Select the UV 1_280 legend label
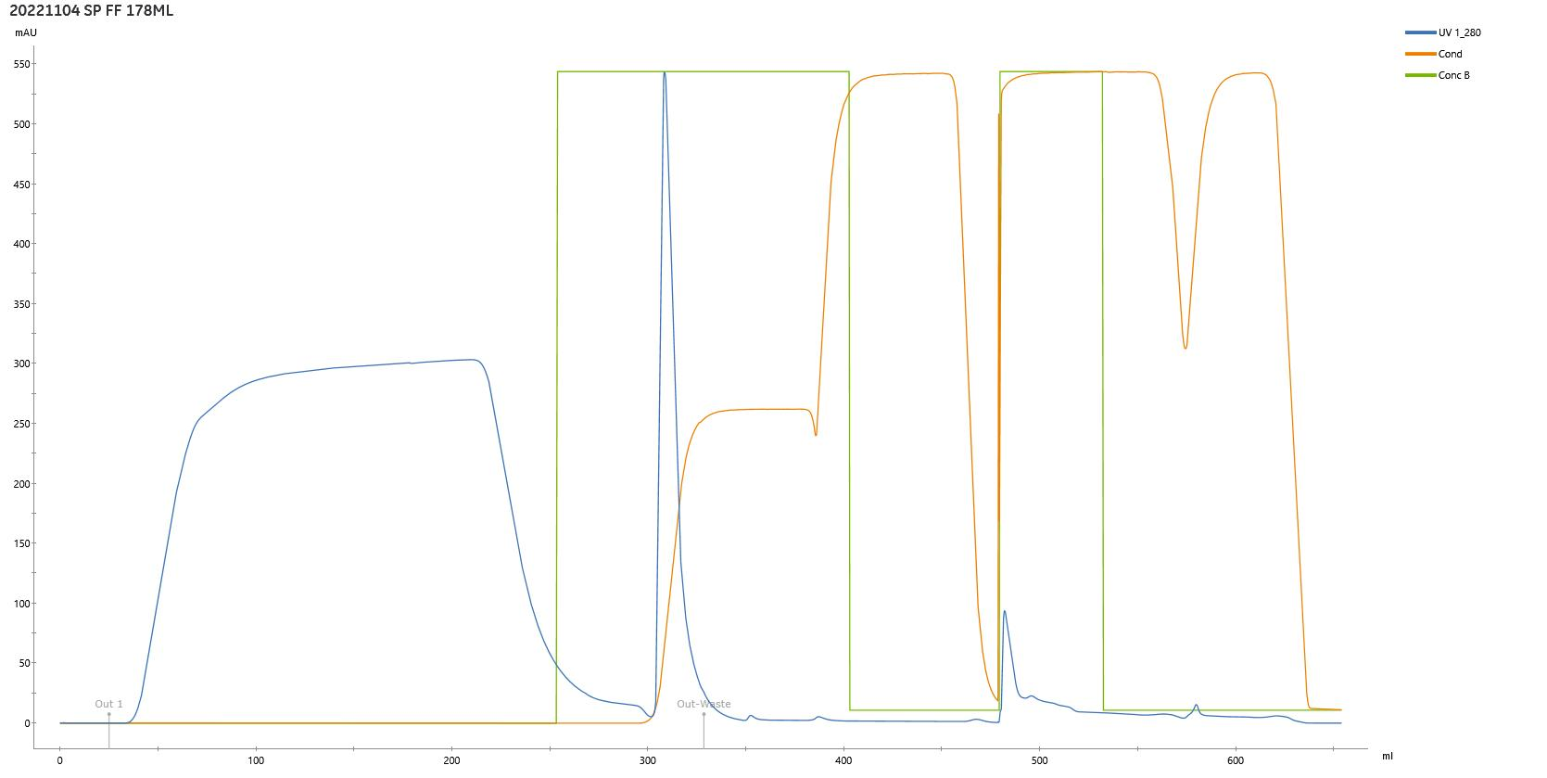Viewport: 1547px width, 778px height. (x=1459, y=32)
